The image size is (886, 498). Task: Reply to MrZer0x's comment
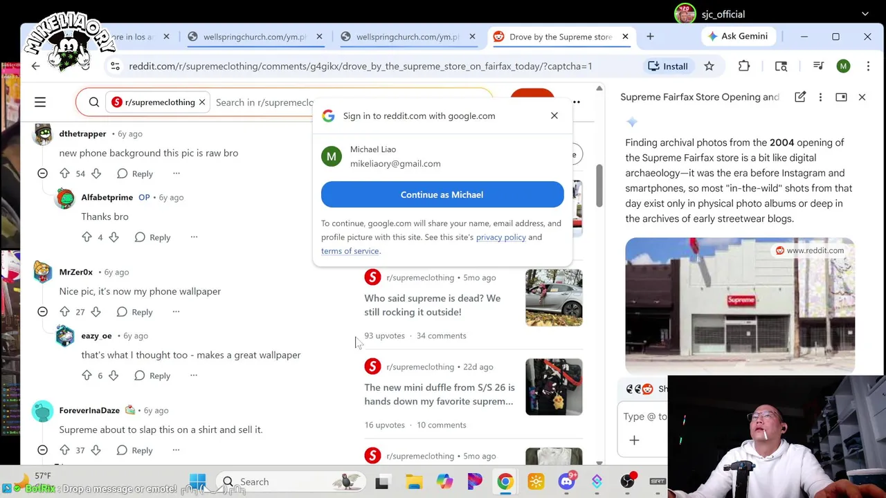coord(135,312)
